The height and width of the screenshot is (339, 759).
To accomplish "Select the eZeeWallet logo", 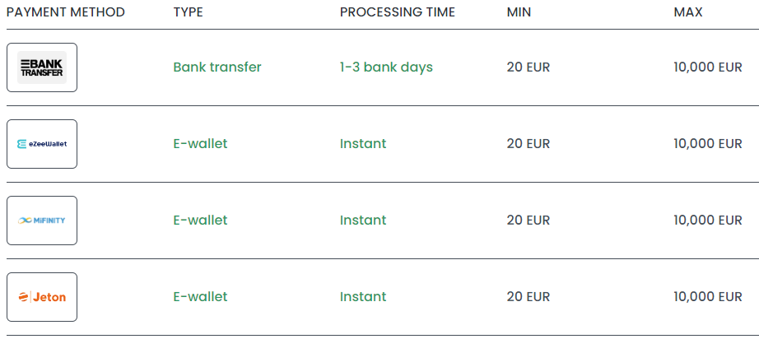I will point(42,144).
